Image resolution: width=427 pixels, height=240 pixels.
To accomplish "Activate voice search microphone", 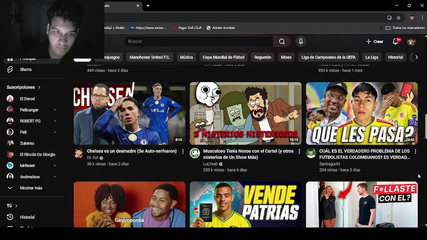I will (301, 41).
